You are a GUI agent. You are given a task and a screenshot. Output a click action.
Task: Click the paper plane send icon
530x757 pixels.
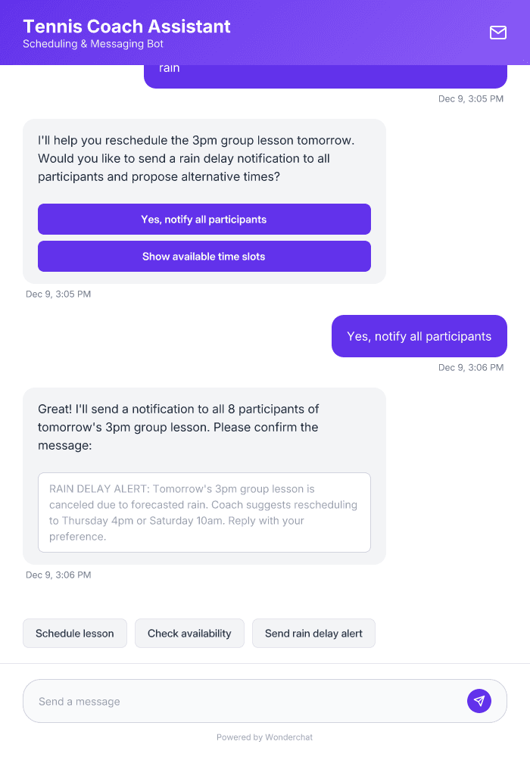point(479,700)
